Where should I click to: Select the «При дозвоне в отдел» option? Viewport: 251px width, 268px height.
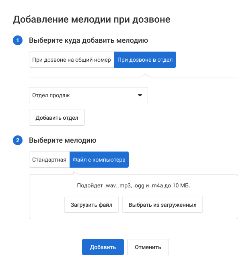coord(145,60)
